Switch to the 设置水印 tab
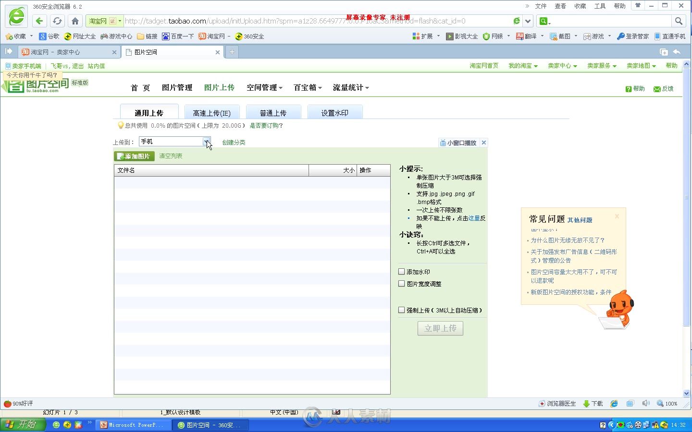This screenshot has width=692, height=432. click(x=334, y=112)
